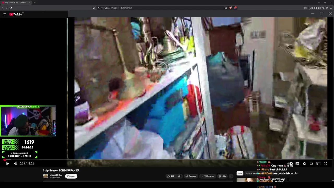Toggle the autoplay switch
334x188 pixels.
coord(290,164)
